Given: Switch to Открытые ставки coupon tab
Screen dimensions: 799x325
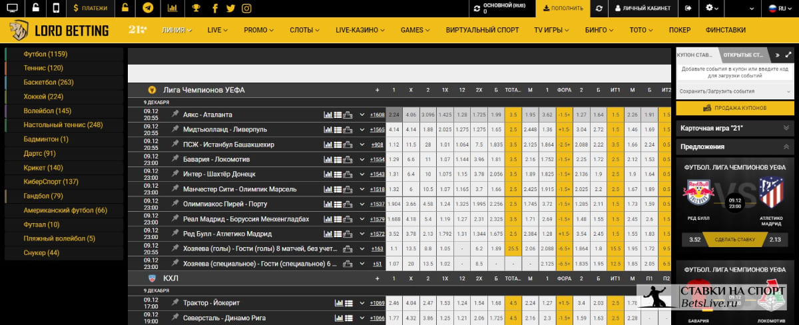Looking at the screenshot, I should (744, 55).
